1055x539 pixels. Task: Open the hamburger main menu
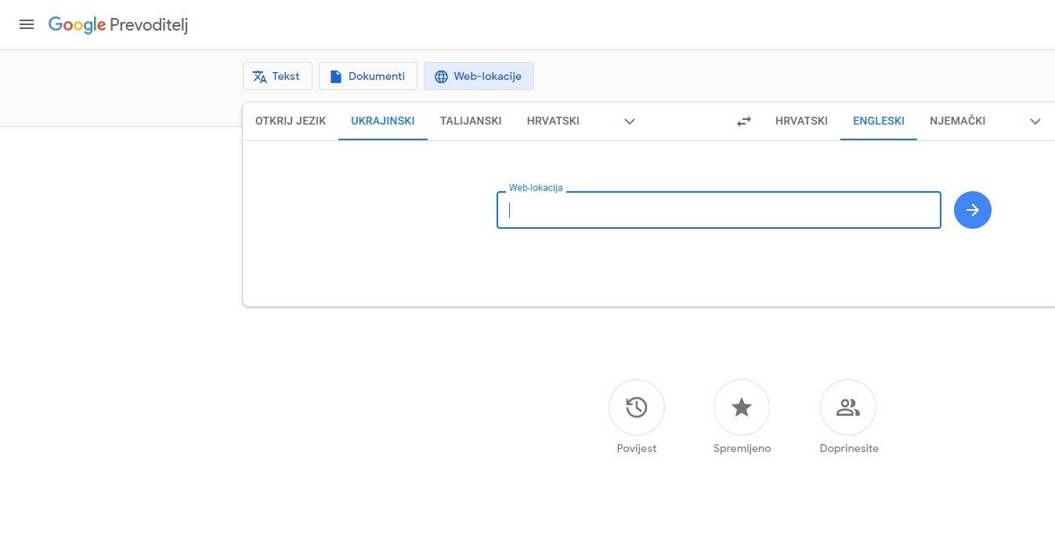click(x=27, y=24)
